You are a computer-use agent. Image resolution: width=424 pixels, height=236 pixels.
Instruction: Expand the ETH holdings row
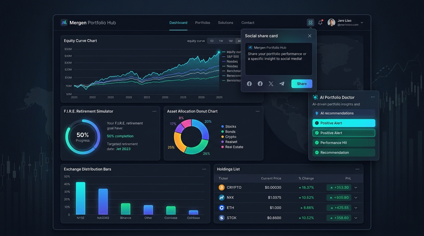pyautogui.click(x=356, y=208)
